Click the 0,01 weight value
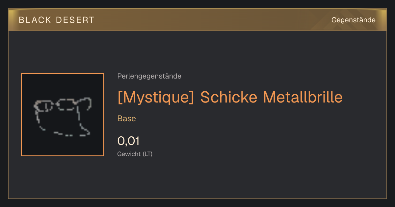 point(128,141)
